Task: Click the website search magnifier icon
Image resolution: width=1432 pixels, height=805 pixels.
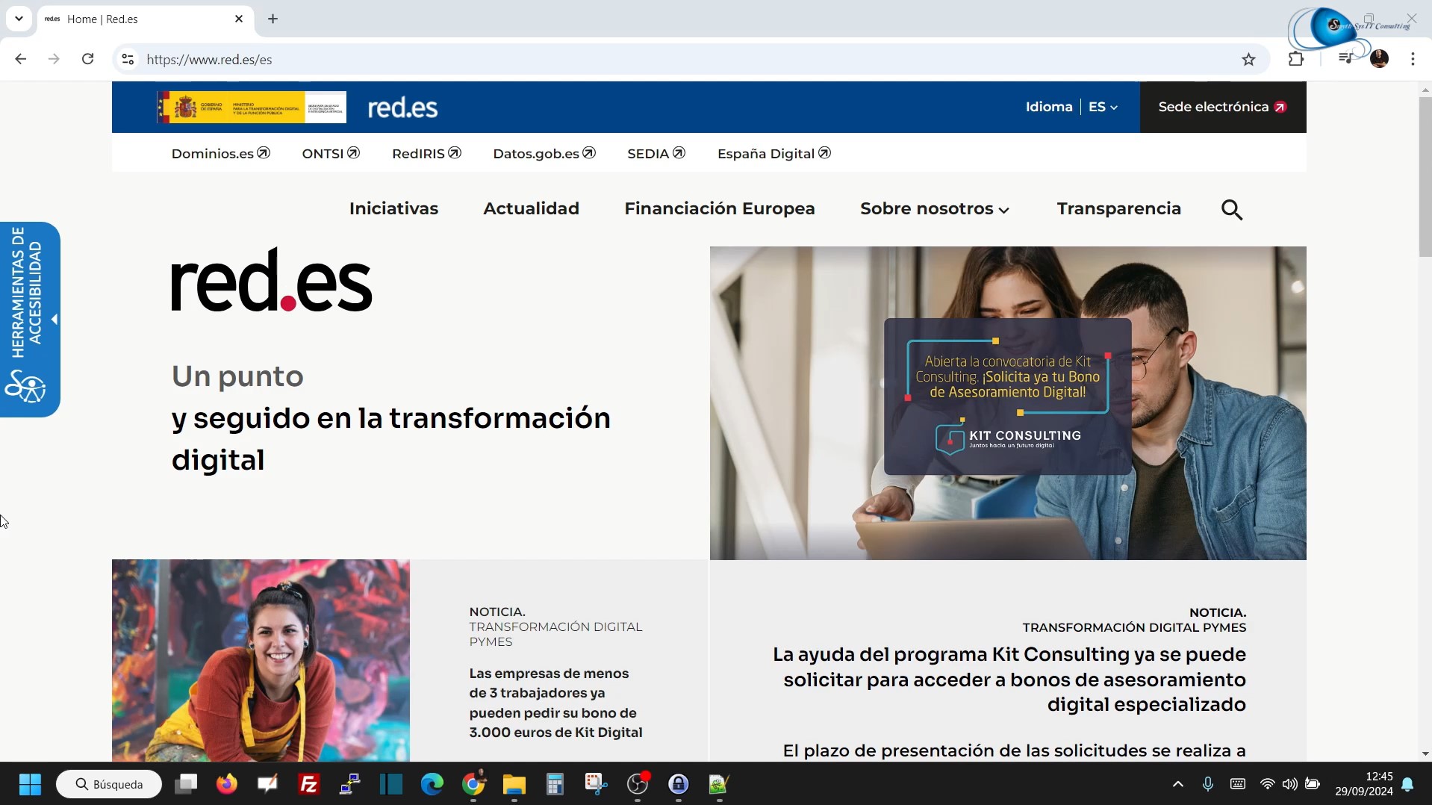Action: coord(1232,210)
